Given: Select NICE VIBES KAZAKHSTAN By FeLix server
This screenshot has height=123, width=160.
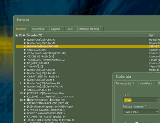Looking at the screenshot, I should 51,120.
